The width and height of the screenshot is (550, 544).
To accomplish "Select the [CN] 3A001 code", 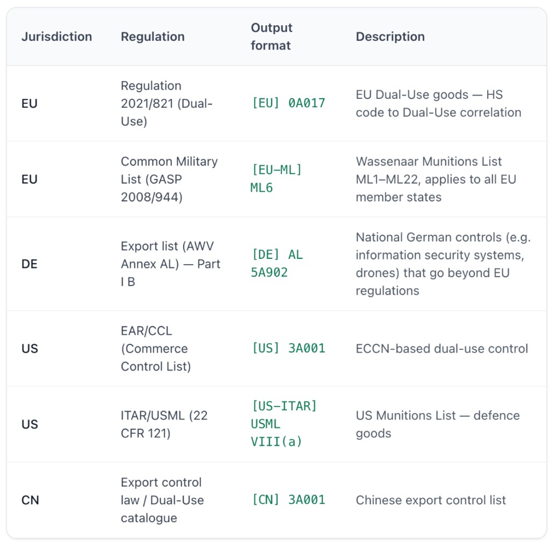I will (x=288, y=500).
